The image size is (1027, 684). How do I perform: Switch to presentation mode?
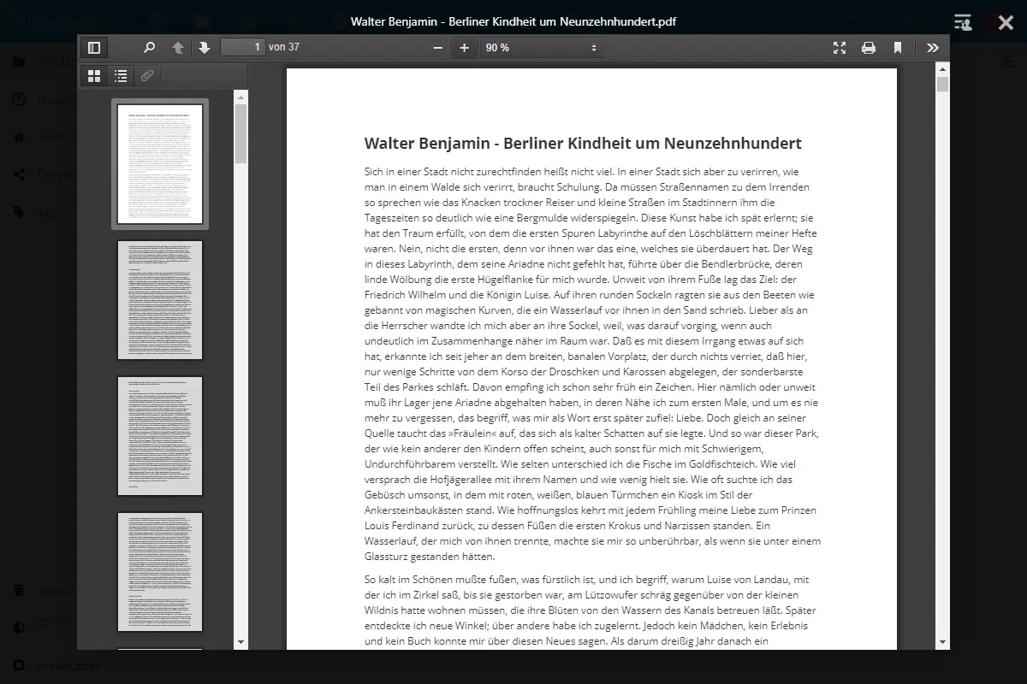pyautogui.click(x=840, y=48)
